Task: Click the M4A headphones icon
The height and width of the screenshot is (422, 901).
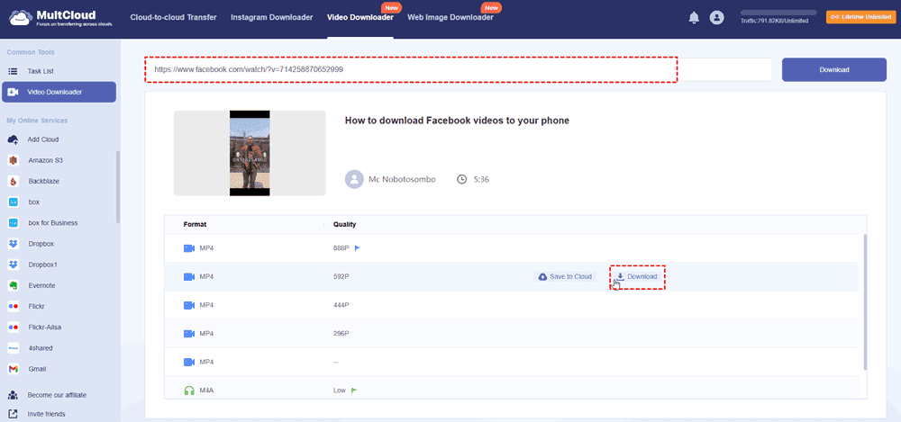Action: tap(189, 391)
